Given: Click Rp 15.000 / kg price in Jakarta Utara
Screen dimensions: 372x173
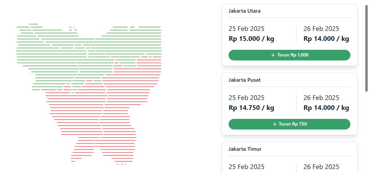Looking at the screenshot, I should coord(251,39).
